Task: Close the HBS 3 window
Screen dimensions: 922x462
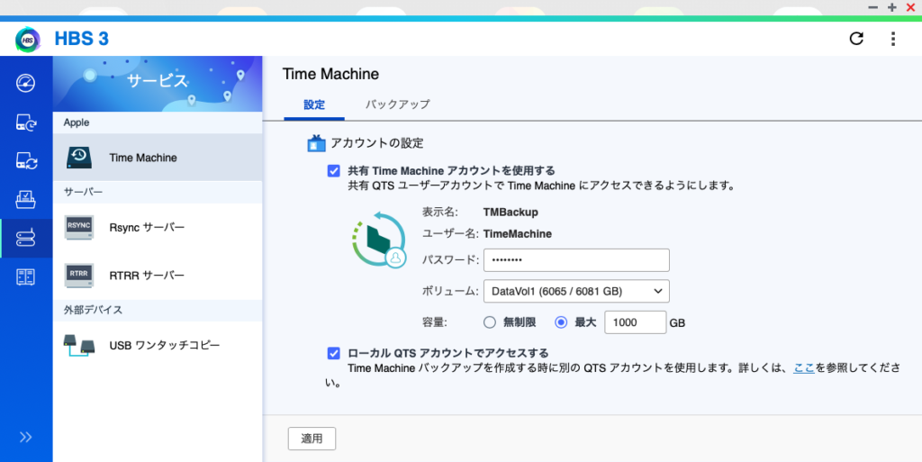Action: (x=910, y=7)
